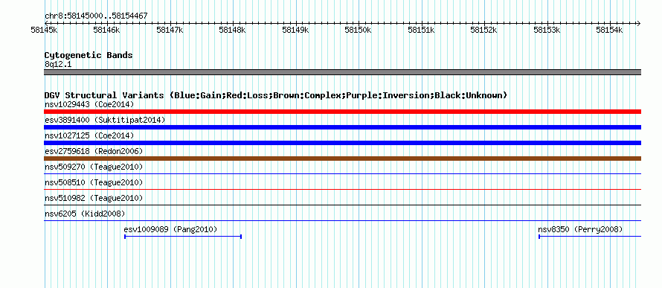Click the nsv1029443 (Coe2014) label

click(x=89, y=104)
